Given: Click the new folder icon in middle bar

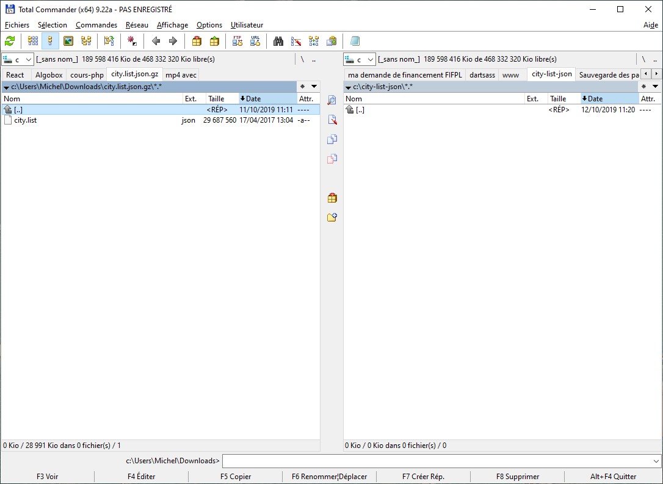Looking at the screenshot, I should (x=332, y=217).
